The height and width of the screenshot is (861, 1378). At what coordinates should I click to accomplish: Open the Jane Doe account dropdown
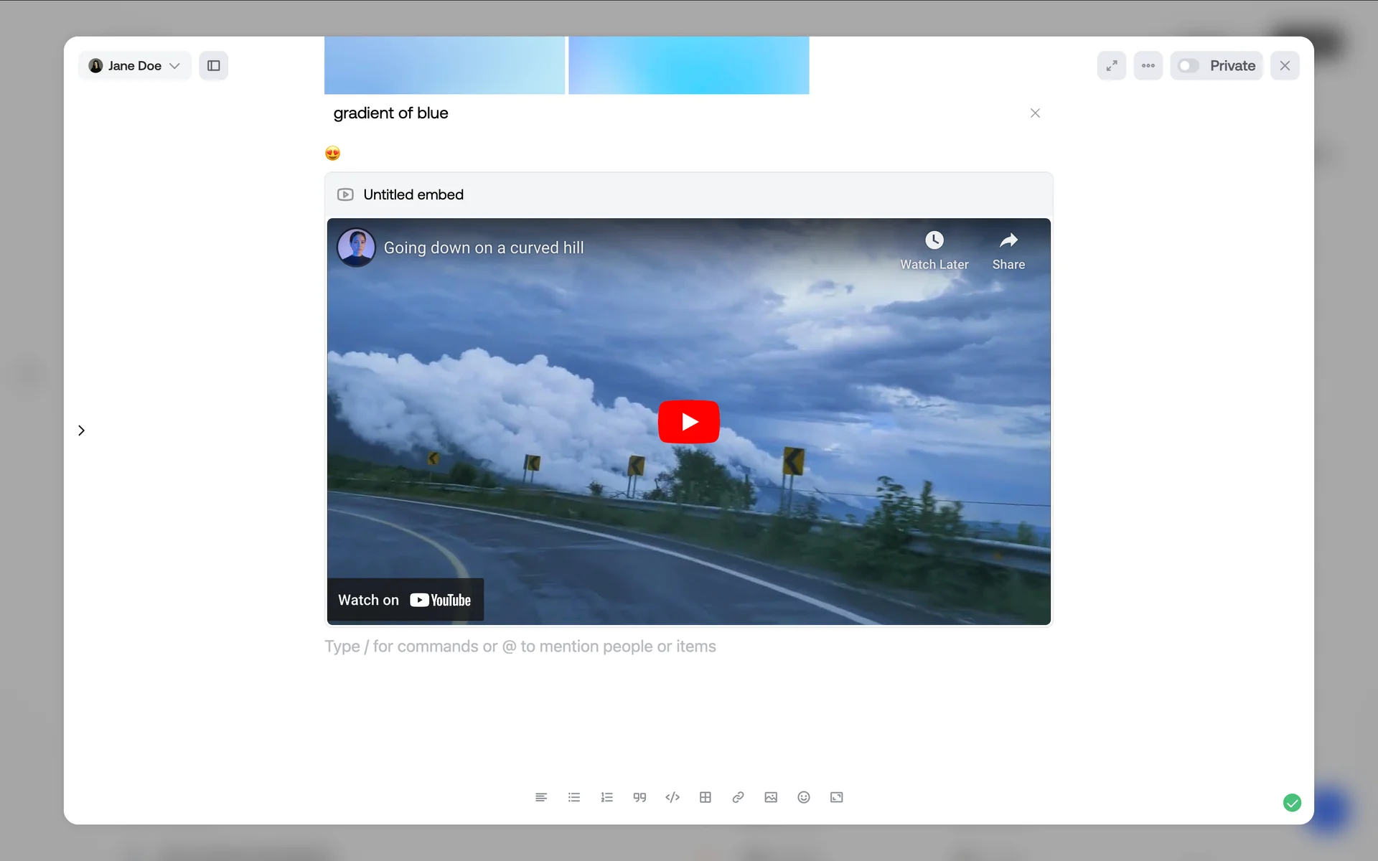pyautogui.click(x=135, y=65)
